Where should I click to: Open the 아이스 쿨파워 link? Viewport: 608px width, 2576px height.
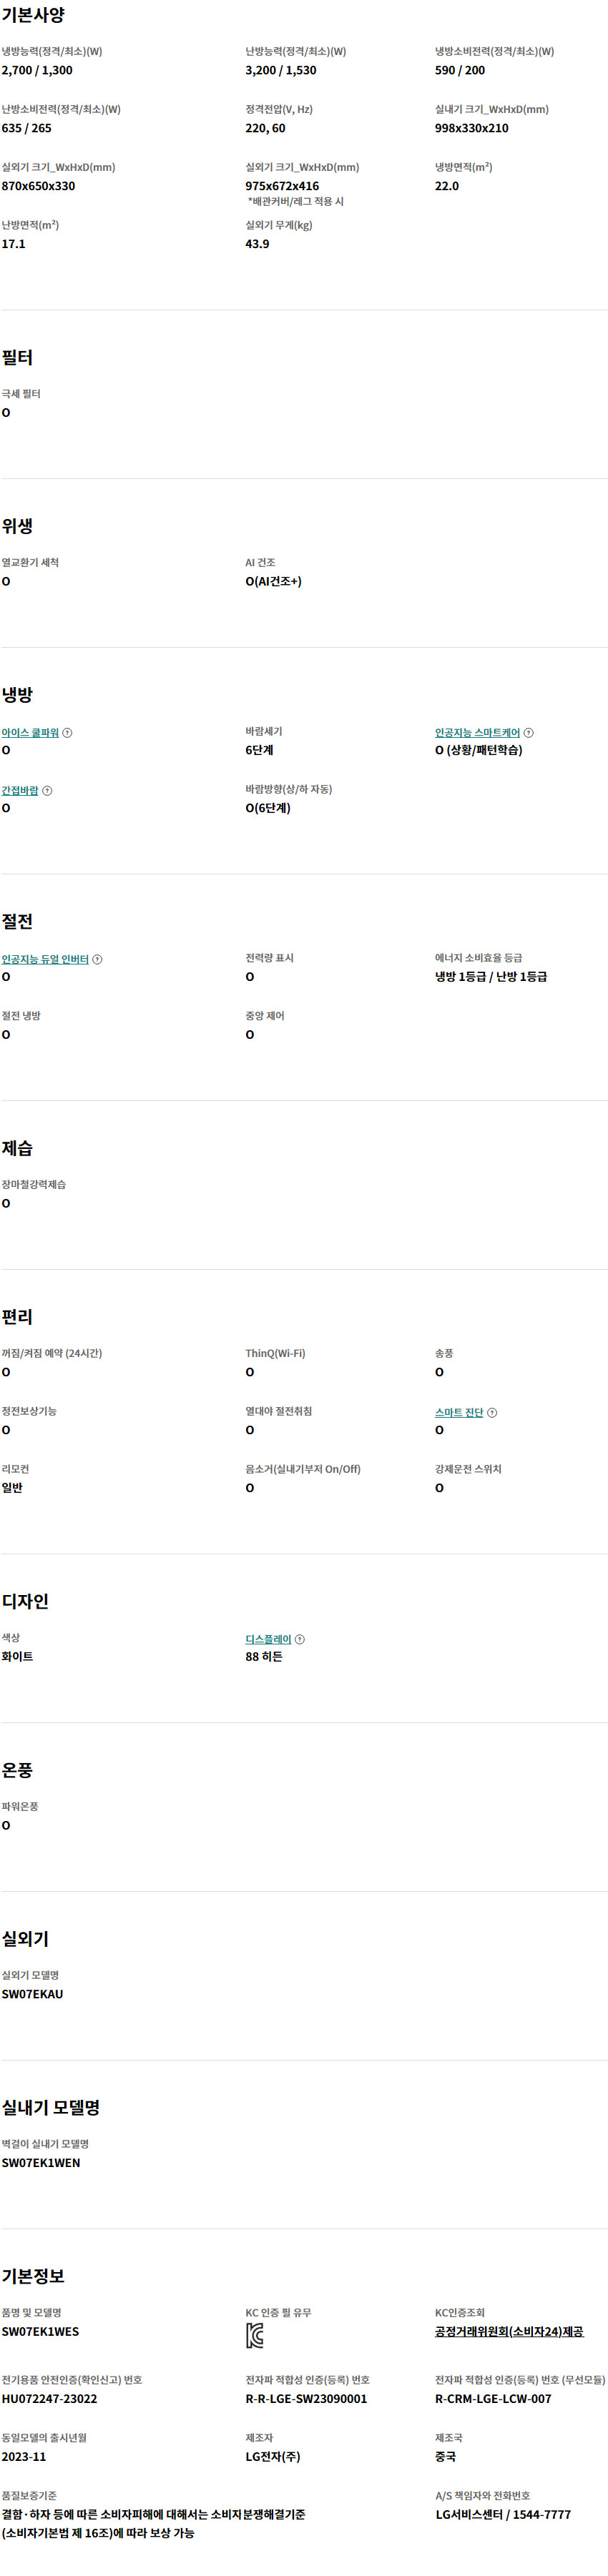tap(30, 733)
